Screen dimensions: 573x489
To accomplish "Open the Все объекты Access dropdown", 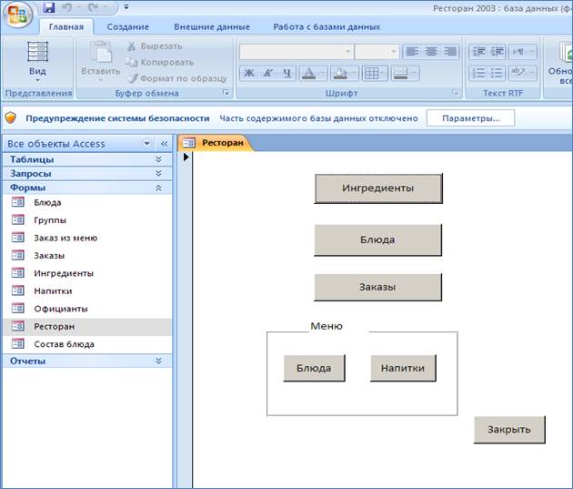I will (147, 144).
